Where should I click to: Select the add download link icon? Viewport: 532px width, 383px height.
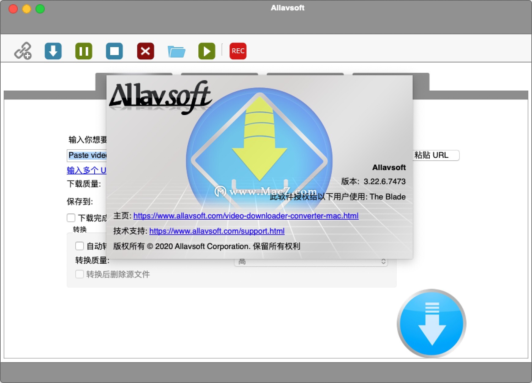tap(23, 51)
